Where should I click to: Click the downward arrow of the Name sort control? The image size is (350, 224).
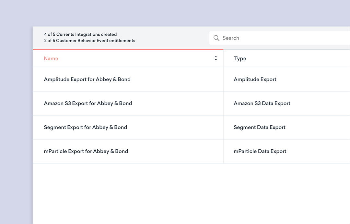216,60
